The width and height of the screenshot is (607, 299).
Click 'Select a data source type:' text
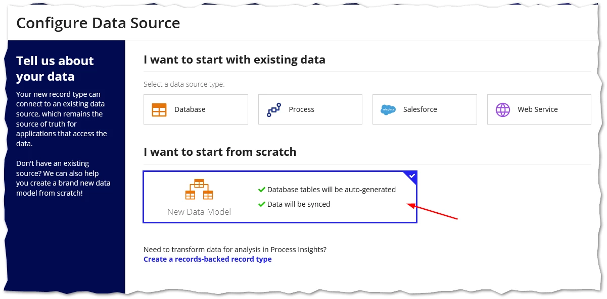tap(184, 84)
